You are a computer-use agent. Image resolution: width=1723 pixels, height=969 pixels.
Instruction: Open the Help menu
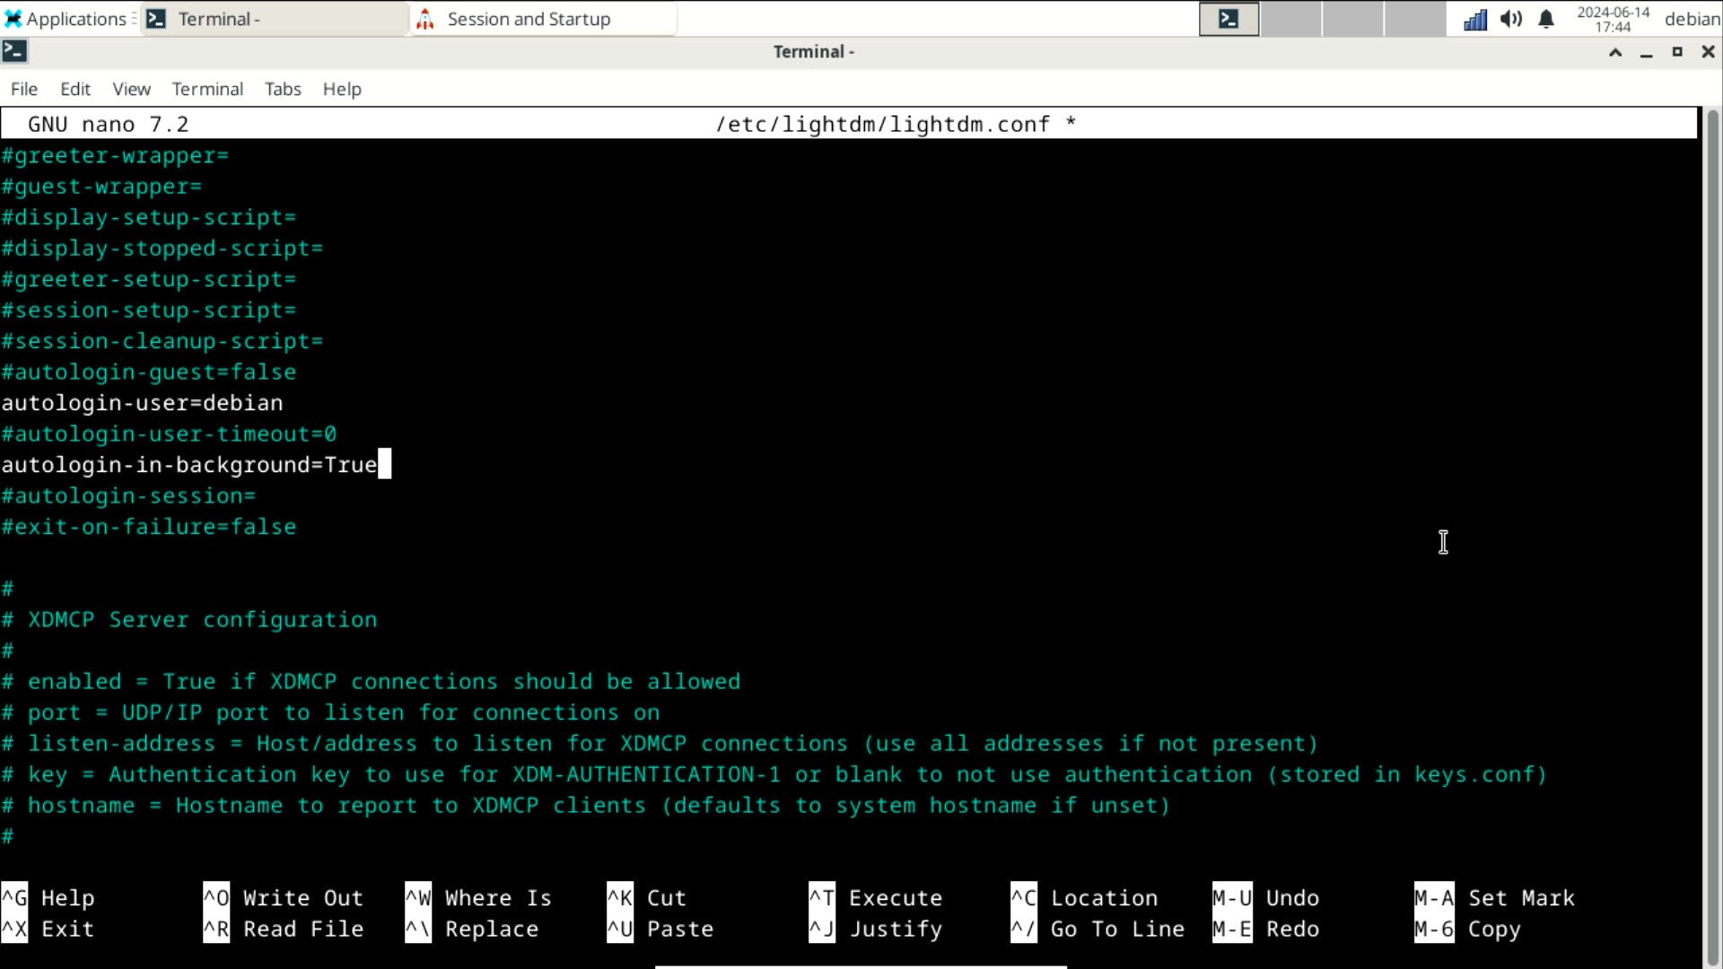[x=342, y=89]
